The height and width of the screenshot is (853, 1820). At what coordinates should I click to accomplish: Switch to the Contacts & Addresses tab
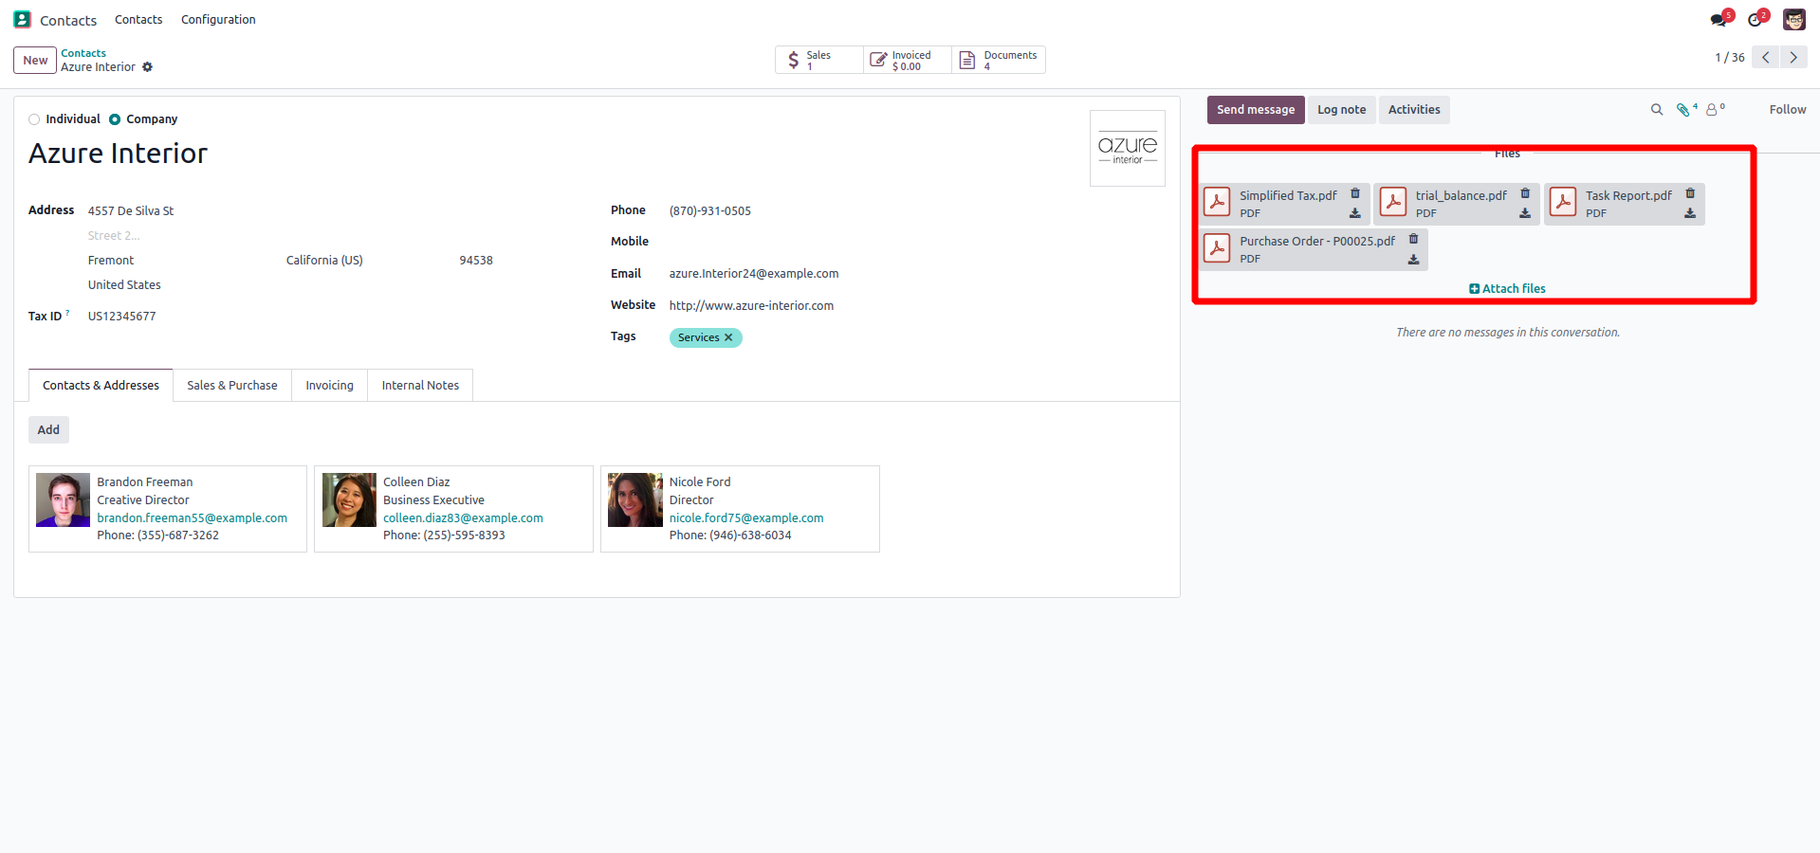(x=101, y=386)
